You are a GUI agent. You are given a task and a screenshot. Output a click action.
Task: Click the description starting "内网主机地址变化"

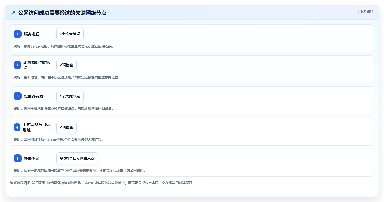[x=64, y=108]
